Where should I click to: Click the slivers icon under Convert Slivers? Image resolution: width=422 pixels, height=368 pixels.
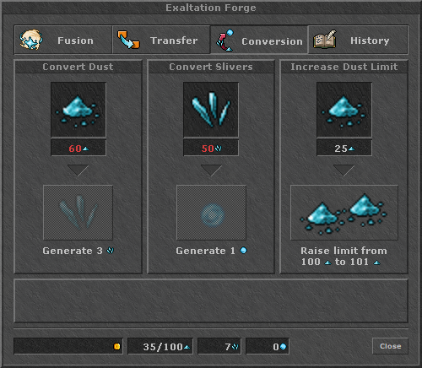pos(211,110)
